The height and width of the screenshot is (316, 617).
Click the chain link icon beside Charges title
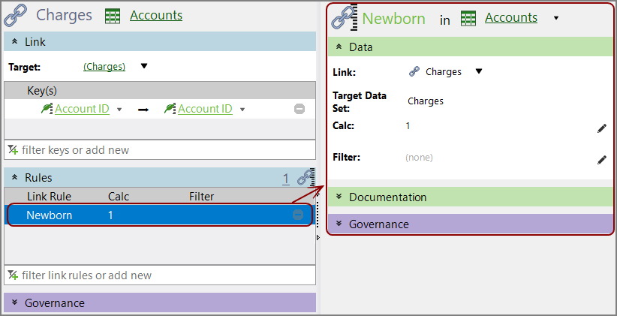pos(15,15)
